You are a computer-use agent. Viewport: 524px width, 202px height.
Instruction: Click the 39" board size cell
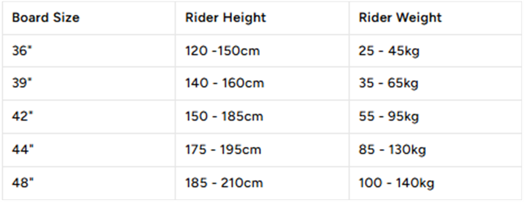pos(23,83)
